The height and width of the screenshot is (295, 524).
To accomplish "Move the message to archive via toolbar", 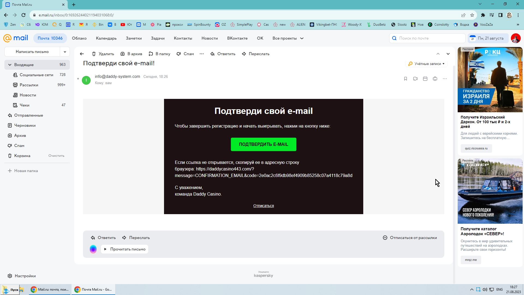I will (x=131, y=54).
